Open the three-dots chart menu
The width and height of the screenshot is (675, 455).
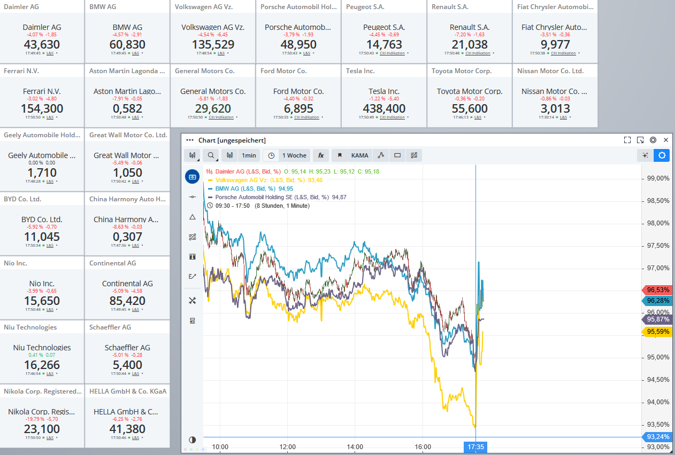189,140
